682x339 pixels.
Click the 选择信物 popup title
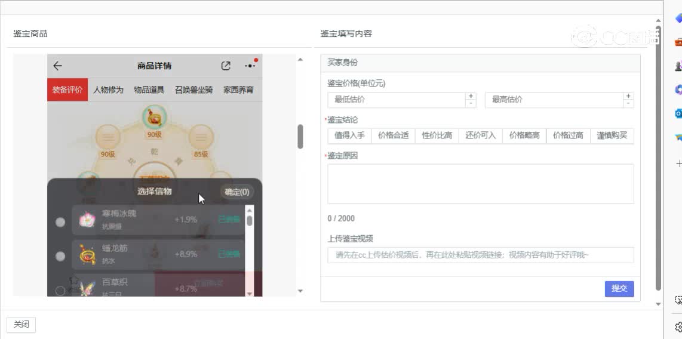(155, 191)
